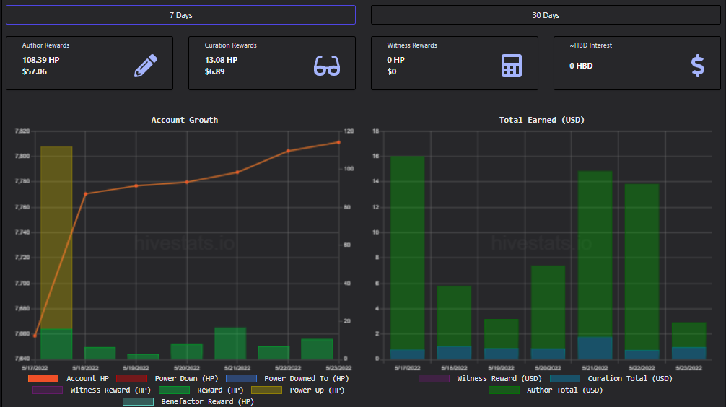
Task: Click the Account HP line point at 5/20/2022
Action: pos(187,182)
